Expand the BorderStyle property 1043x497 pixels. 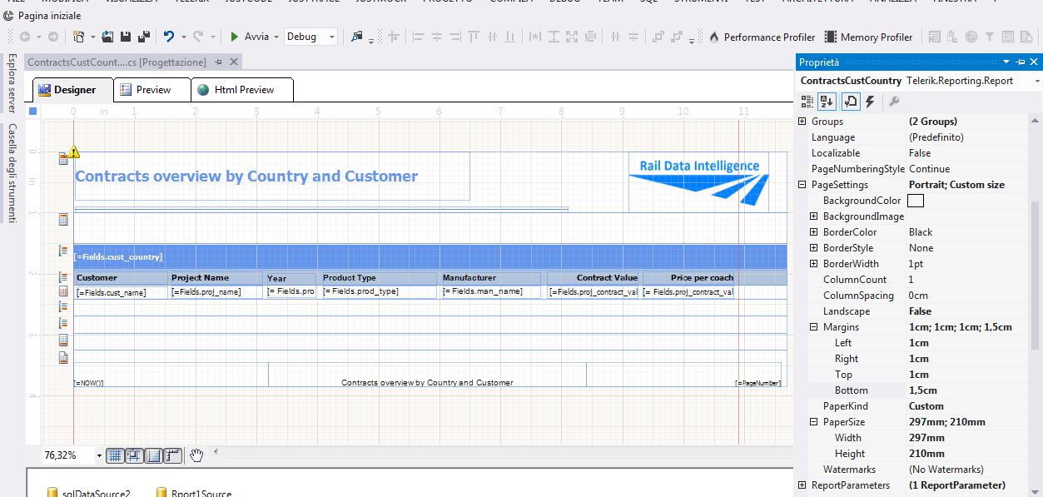[x=814, y=248]
